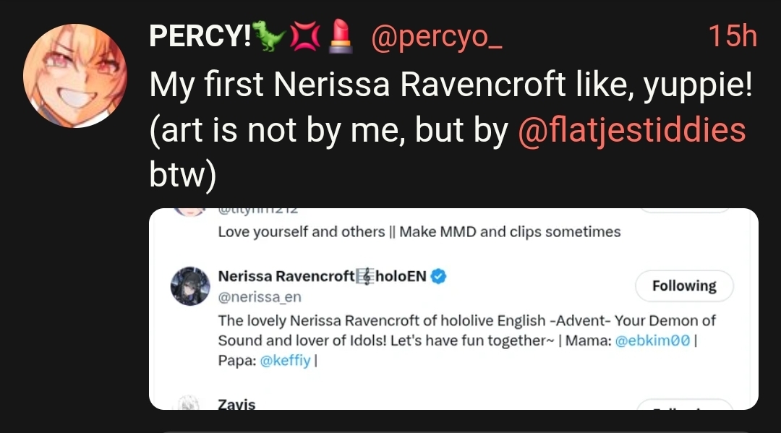Click the Zavis avatar icon
781x433 pixels.
(x=189, y=403)
